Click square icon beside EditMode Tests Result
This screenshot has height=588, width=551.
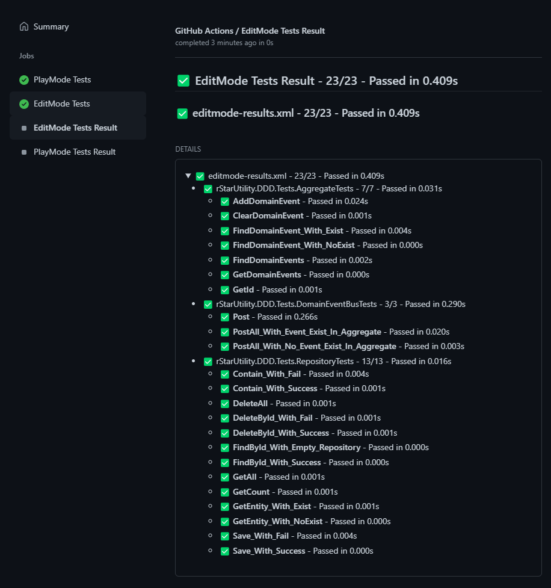coord(24,128)
